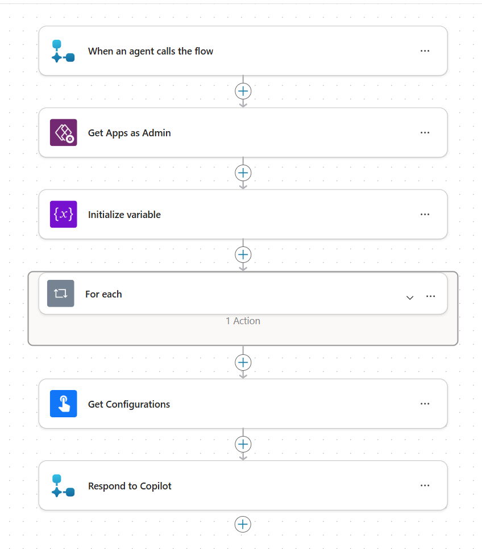Viewport: 482px width, 549px height.
Task: Click the Get Configurations touch icon
Action: coord(63,404)
